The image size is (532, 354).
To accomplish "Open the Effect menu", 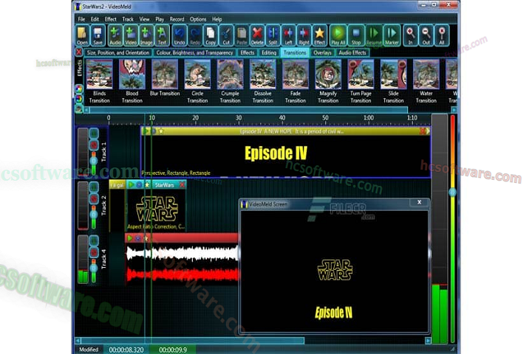I will [110, 19].
